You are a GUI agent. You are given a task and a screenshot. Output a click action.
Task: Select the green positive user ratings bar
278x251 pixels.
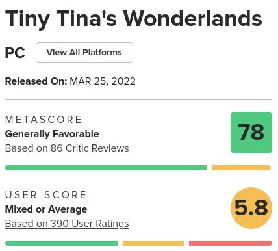click(x=62, y=243)
